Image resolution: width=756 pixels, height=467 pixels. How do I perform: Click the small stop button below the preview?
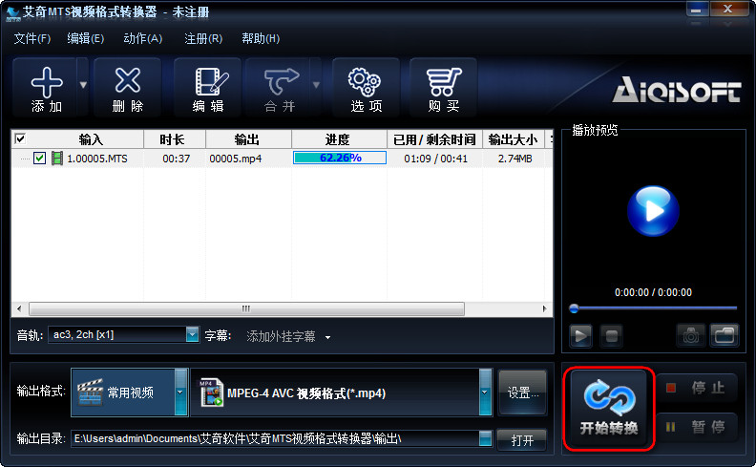tap(611, 335)
